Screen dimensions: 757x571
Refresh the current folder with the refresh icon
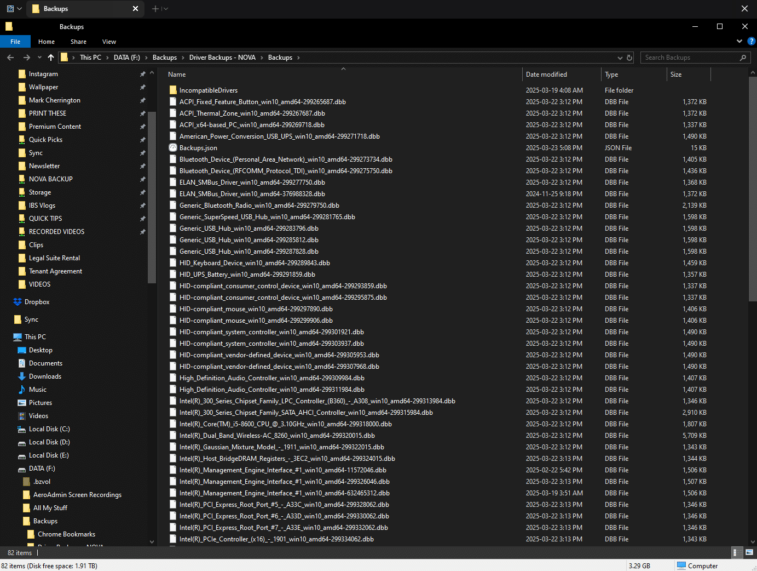click(x=628, y=57)
